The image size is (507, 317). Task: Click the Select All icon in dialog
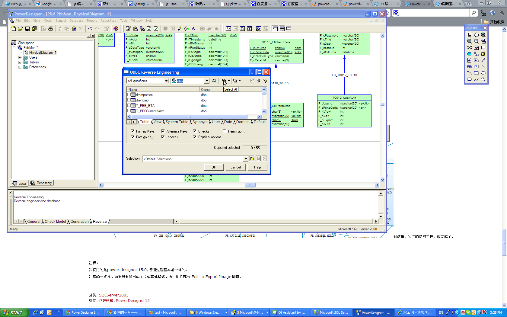click(224, 81)
